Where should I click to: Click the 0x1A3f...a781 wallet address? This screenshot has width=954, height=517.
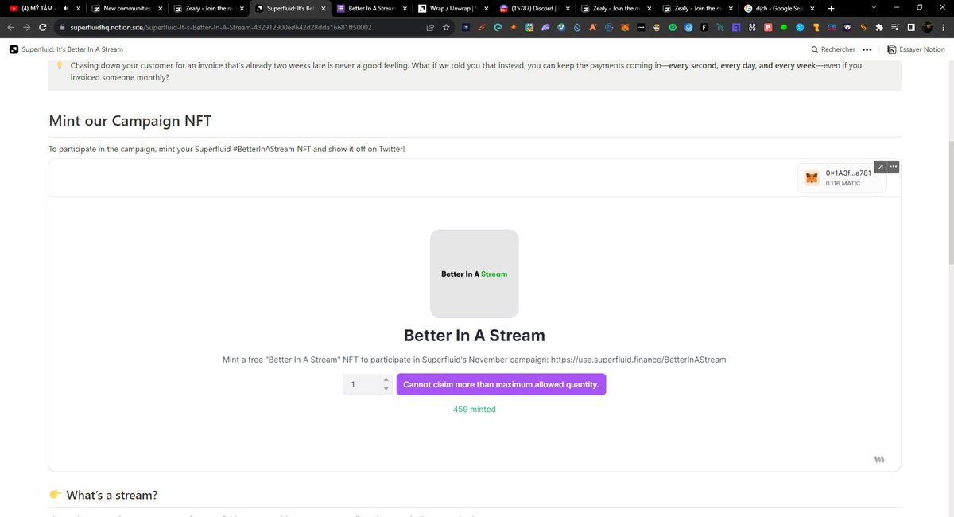pyautogui.click(x=848, y=173)
